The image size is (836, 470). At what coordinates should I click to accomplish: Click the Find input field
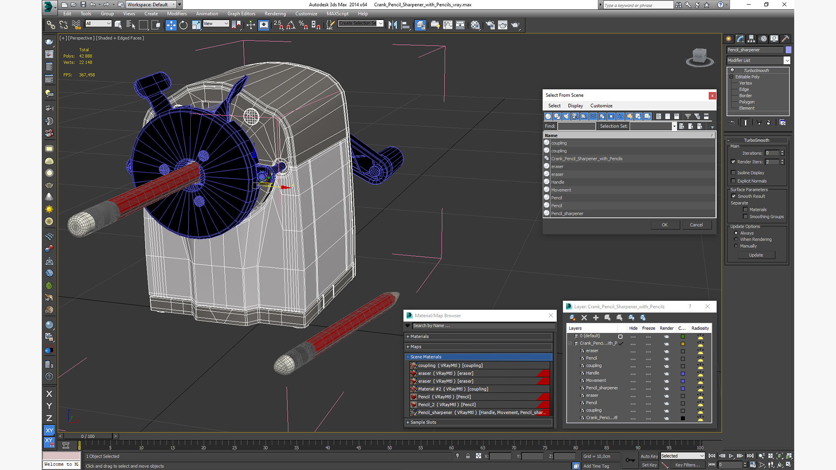(x=576, y=126)
